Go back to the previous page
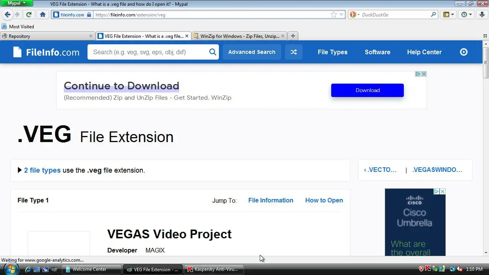The image size is (489, 275). pyautogui.click(x=7, y=15)
